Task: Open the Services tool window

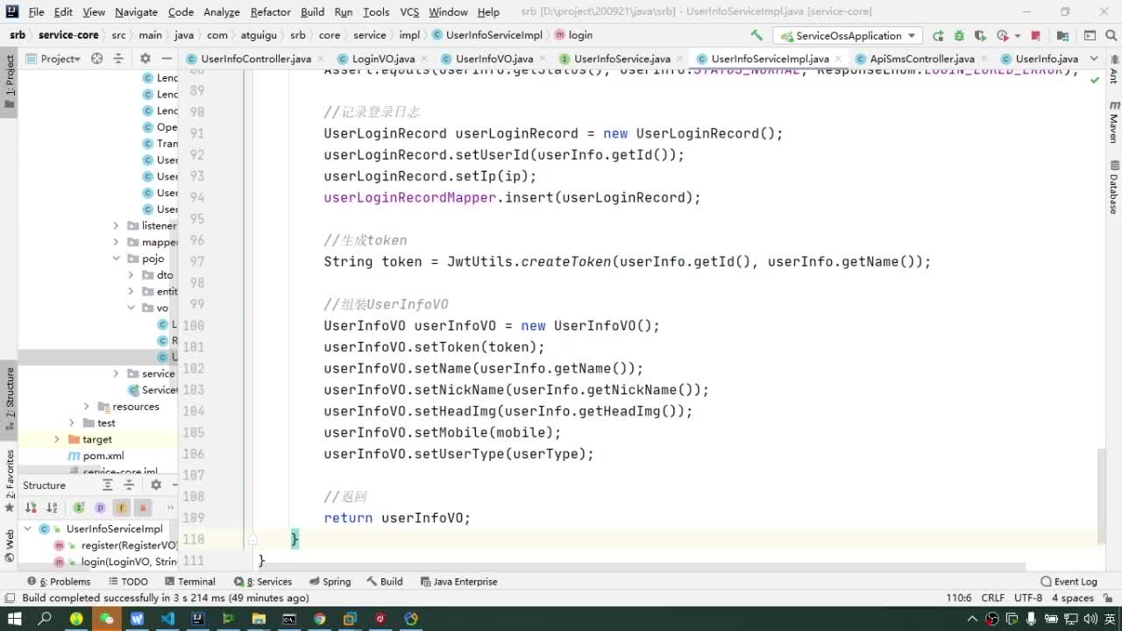Action: pyautogui.click(x=263, y=581)
